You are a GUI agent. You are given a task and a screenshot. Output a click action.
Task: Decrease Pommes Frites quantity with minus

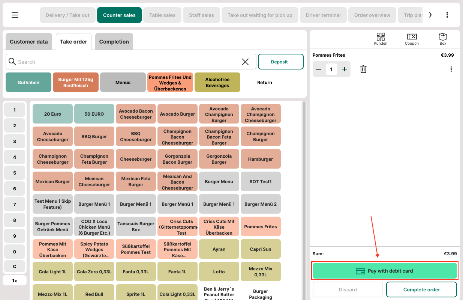[318, 69]
